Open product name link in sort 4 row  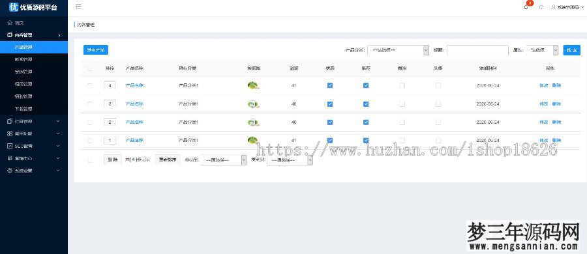[x=134, y=86]
